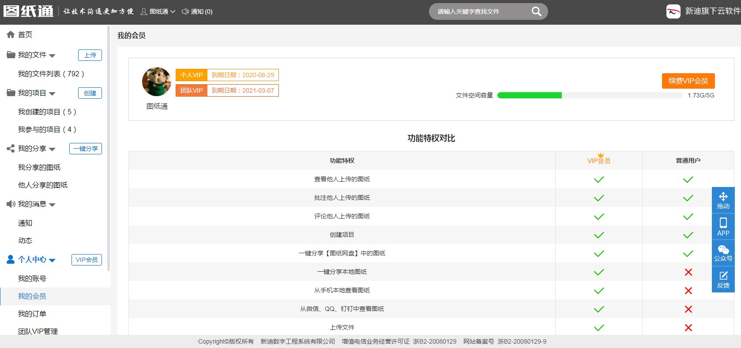
Task: Open the APP download widget
Action: click(x=723, y=227)
